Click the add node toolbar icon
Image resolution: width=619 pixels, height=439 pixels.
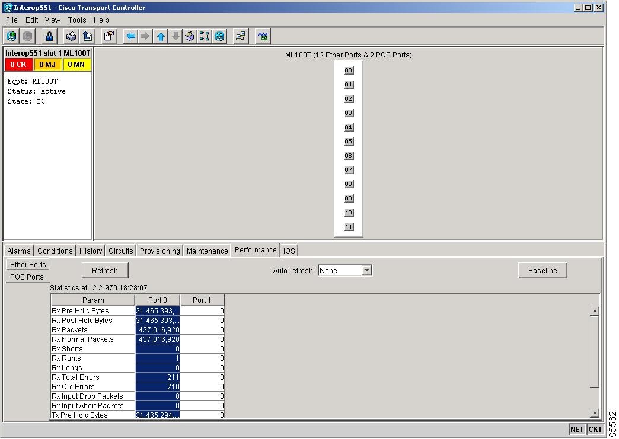click(x=12, y=36)
